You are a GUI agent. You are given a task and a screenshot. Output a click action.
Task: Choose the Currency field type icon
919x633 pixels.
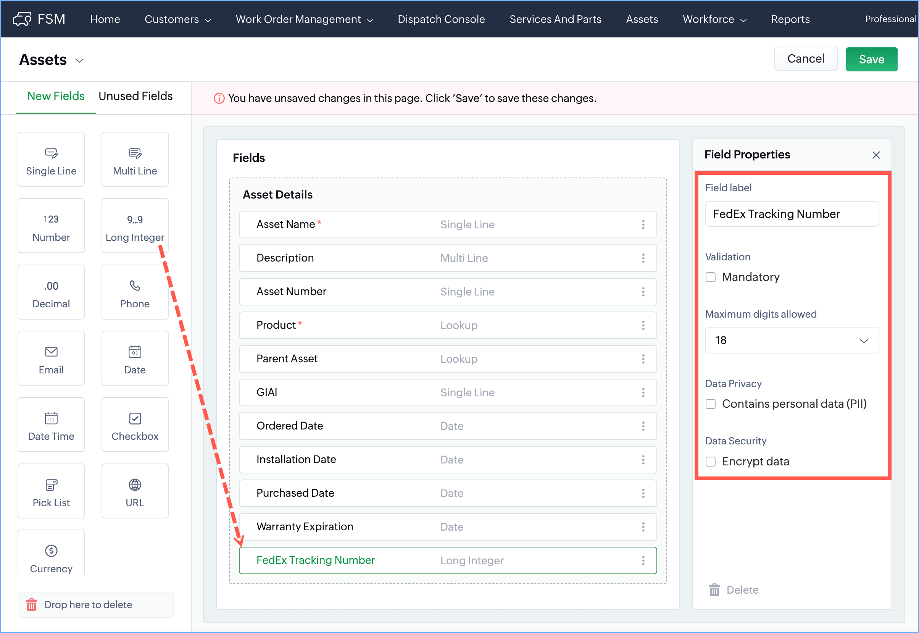pyautogui.click(x=51, y=551)
